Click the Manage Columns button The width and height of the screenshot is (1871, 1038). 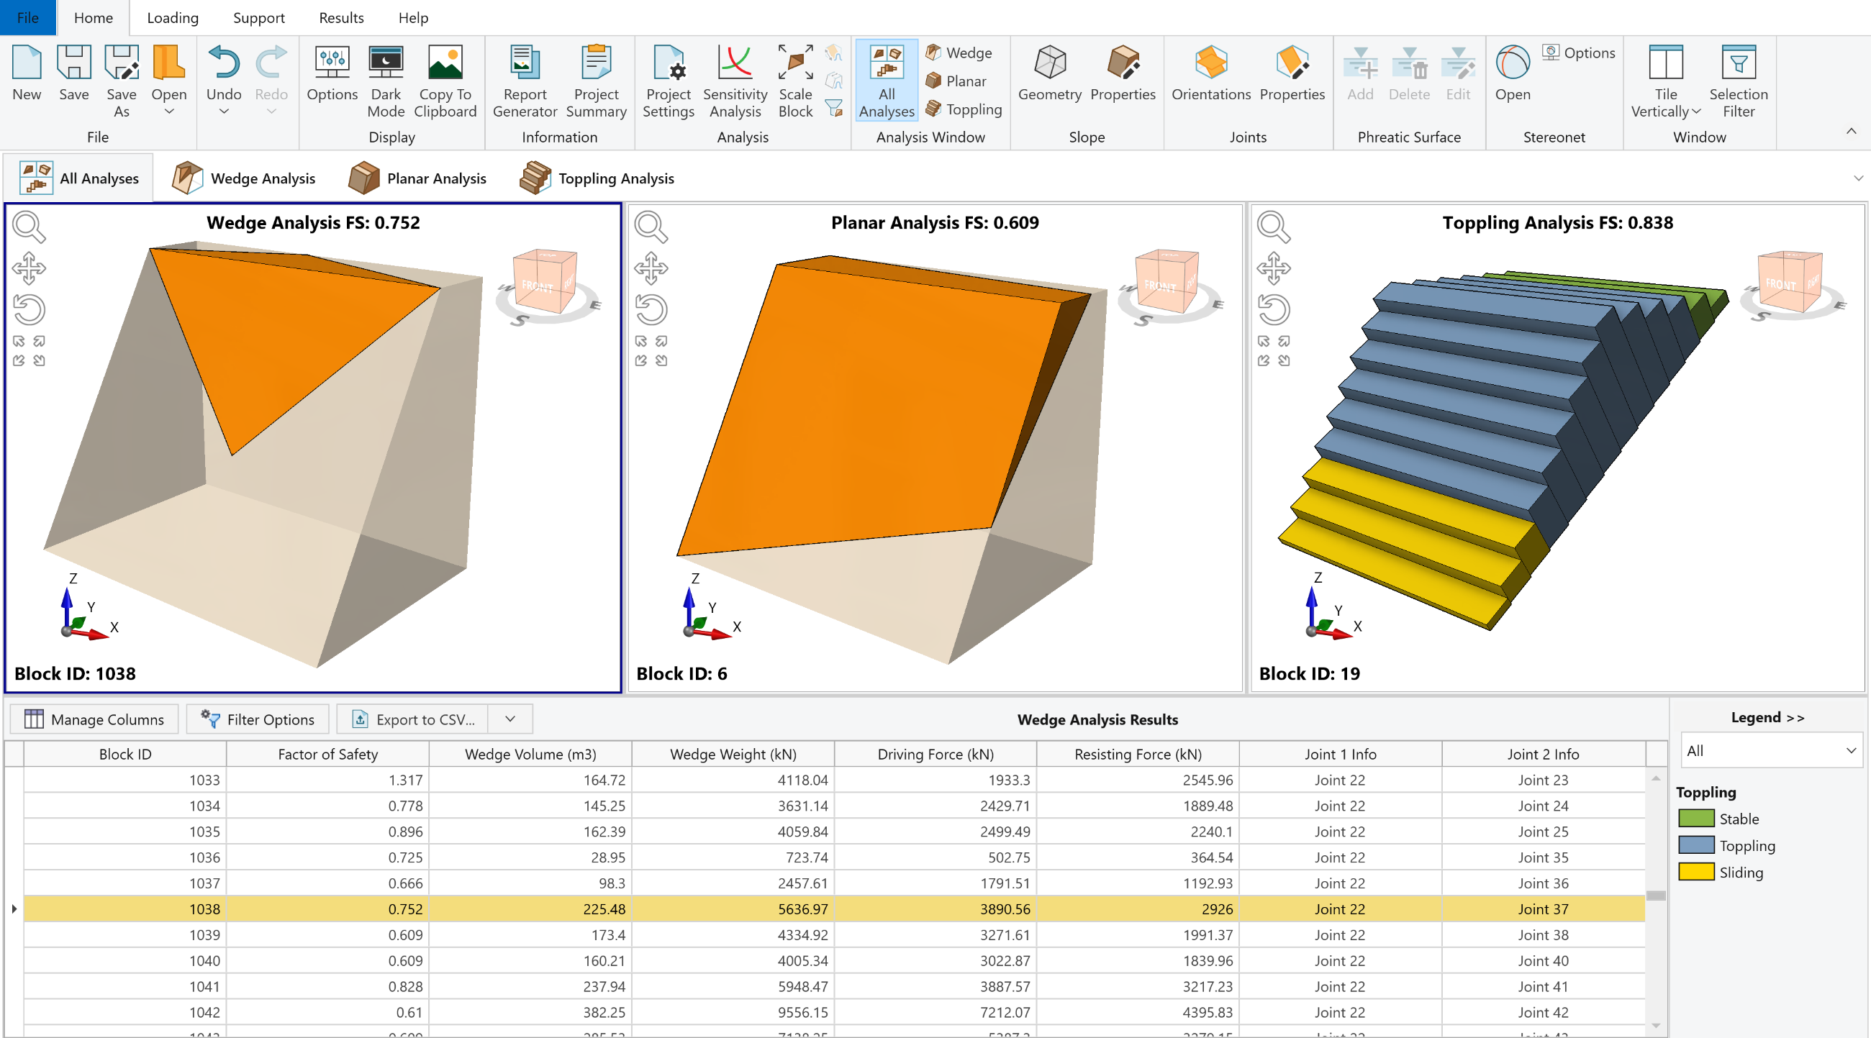click(94, 719)
